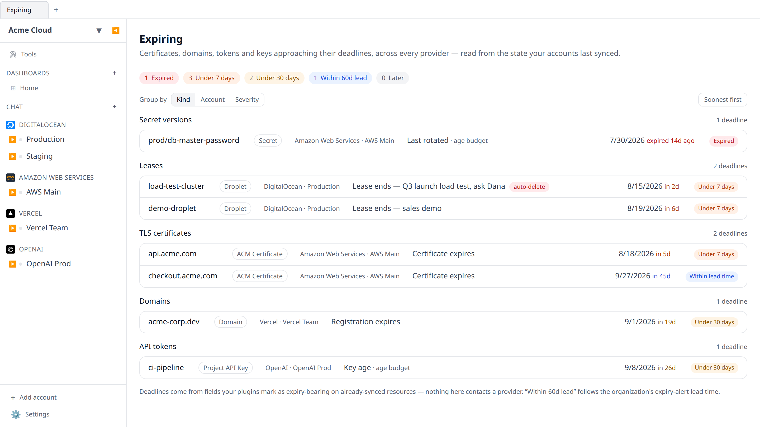
Task: Open Production account in sidebar
Action: click(x=45, y=139)
